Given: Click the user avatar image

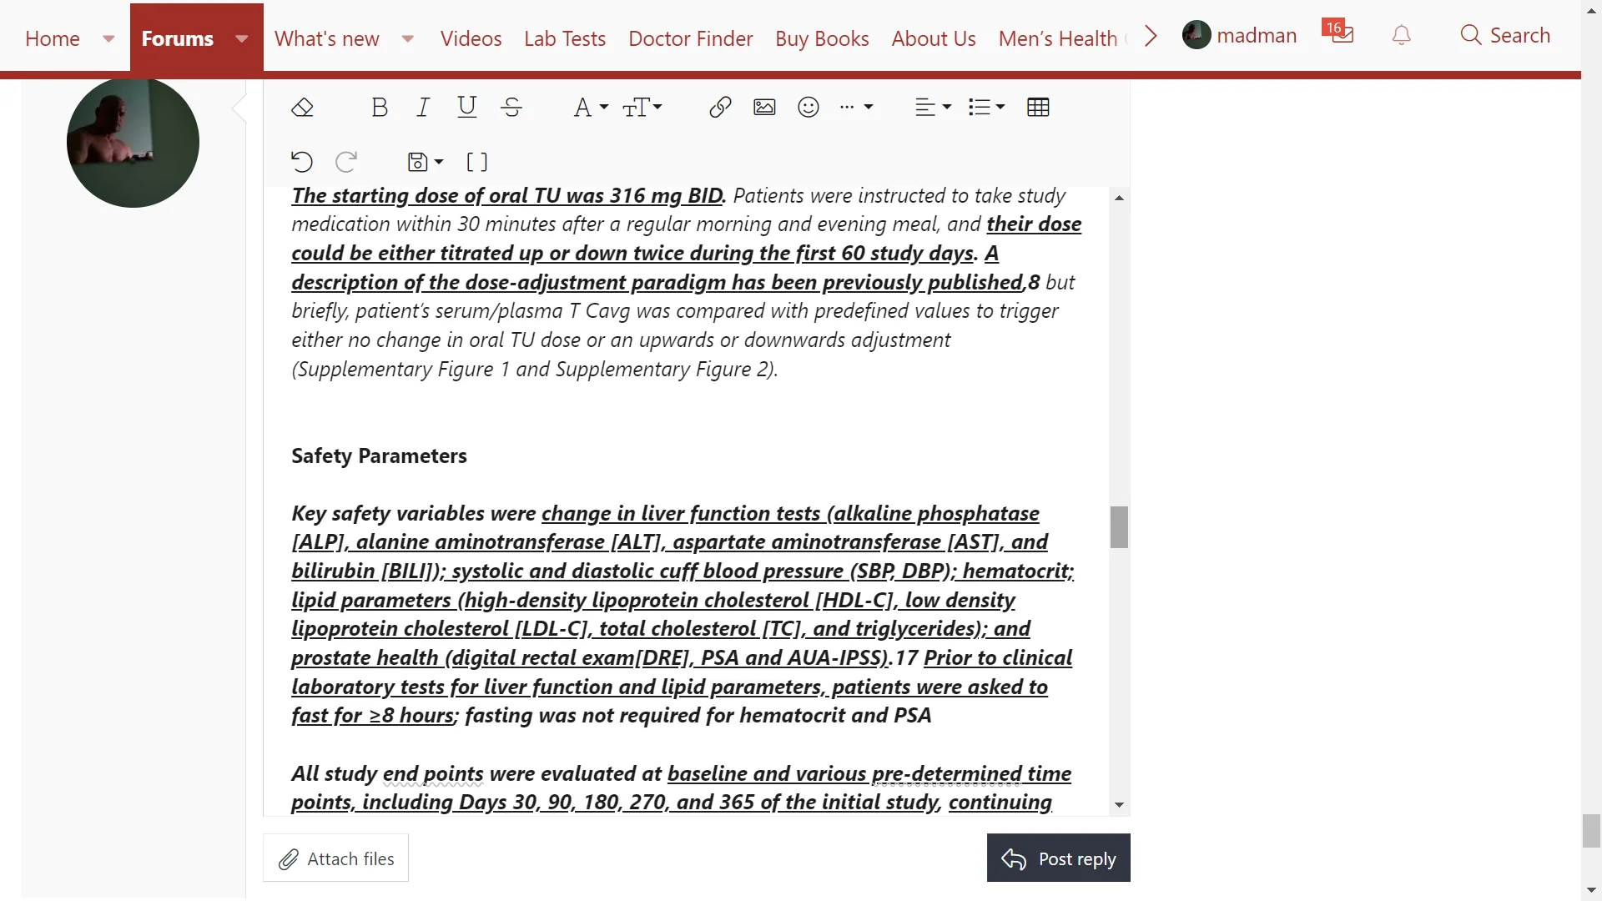Looking at the screenshot, I should click(133, 141).
